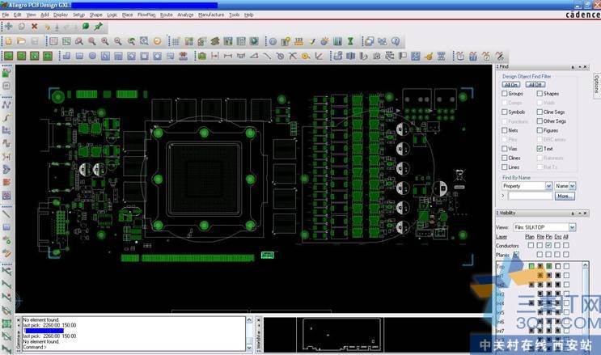Switch to the Options side tab
This screenshot has width=601, height=355.
596,84
